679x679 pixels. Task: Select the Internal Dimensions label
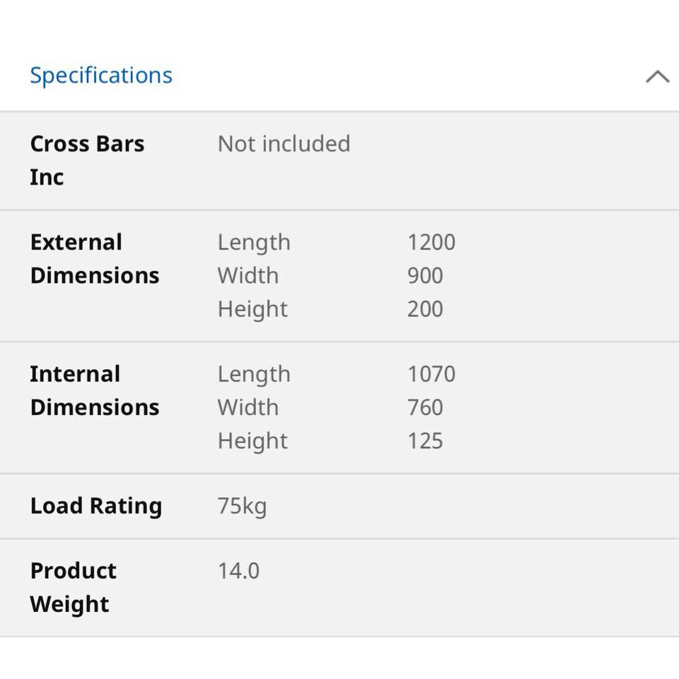pyautogui.click(x=95, y=390)
